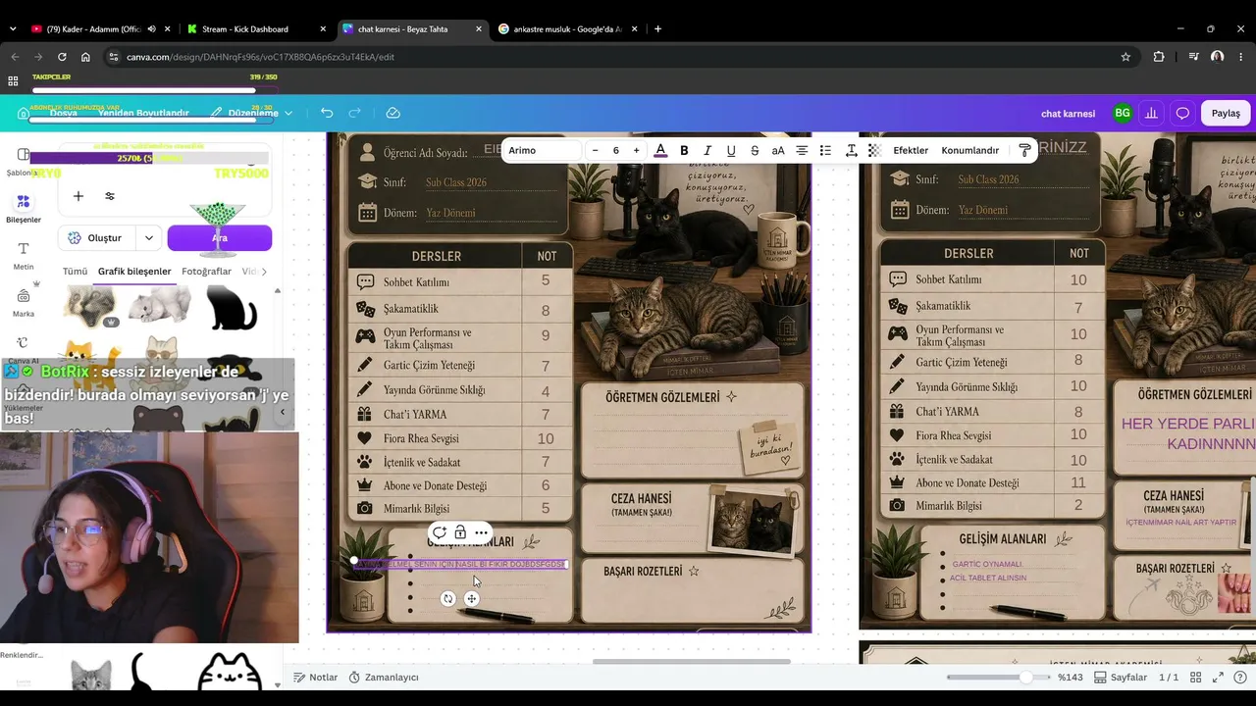Undo the last action

coord(327,113)
